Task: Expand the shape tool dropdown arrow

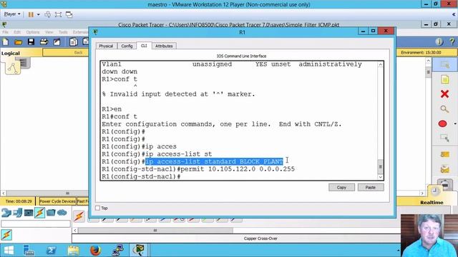Action: tap(455, 124)
